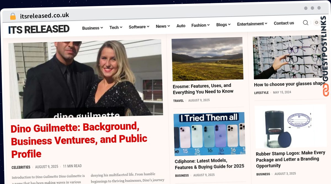331x184 pixels.
Task: Open the search magnifier icon
Action: click(x=306, y=23)
